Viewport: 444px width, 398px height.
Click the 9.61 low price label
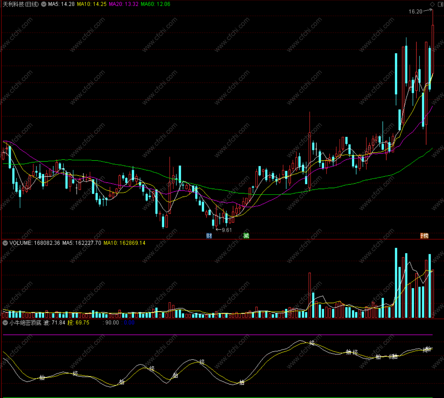pyautogui.click(x=227, y=230)
